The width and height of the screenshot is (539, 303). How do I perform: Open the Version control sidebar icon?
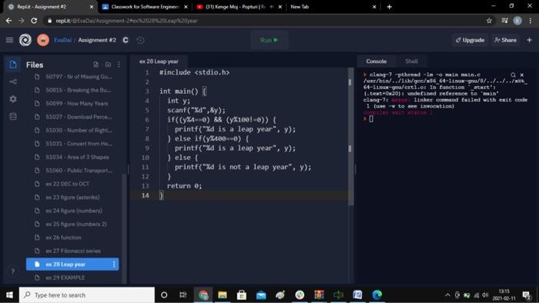point(13,82)
